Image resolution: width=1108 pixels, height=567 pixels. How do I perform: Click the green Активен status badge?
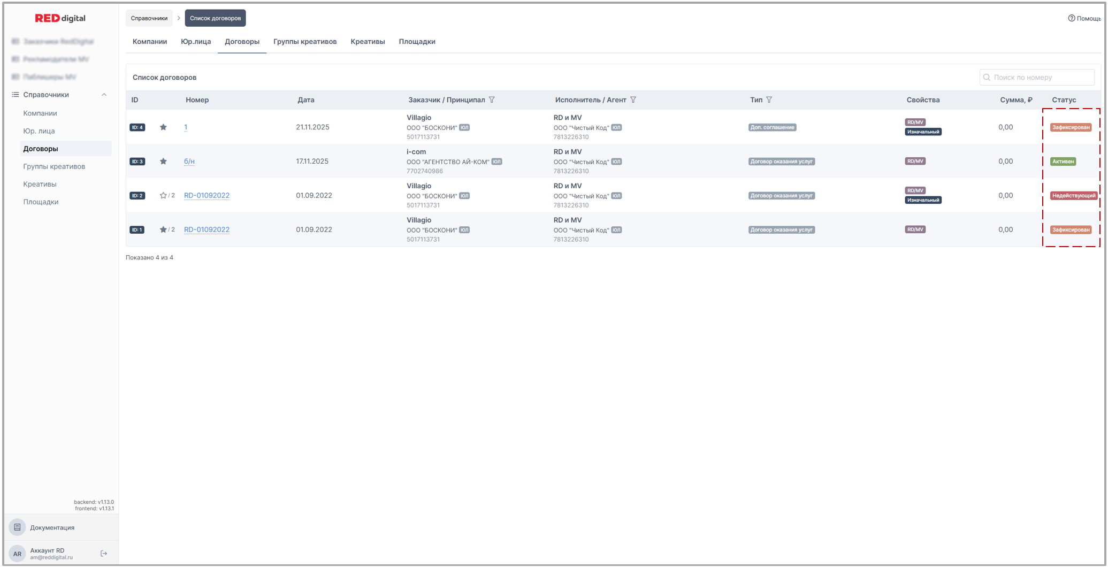click(1063, 162)
